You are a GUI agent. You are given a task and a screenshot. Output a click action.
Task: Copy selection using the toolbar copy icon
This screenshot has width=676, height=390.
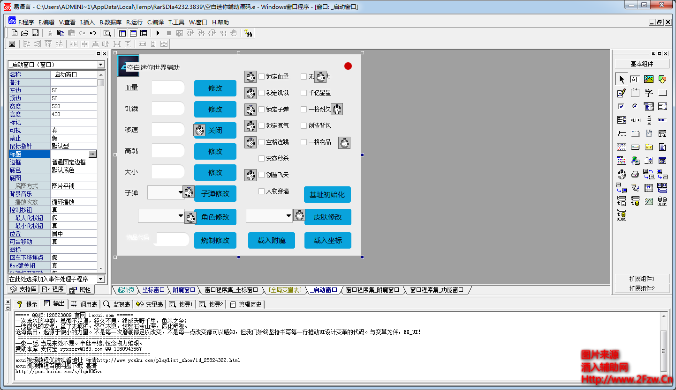coord(61,33)
